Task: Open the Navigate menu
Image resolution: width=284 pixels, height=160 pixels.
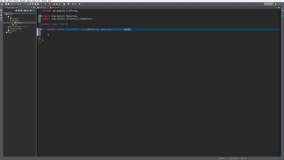Action: [23, 1]
